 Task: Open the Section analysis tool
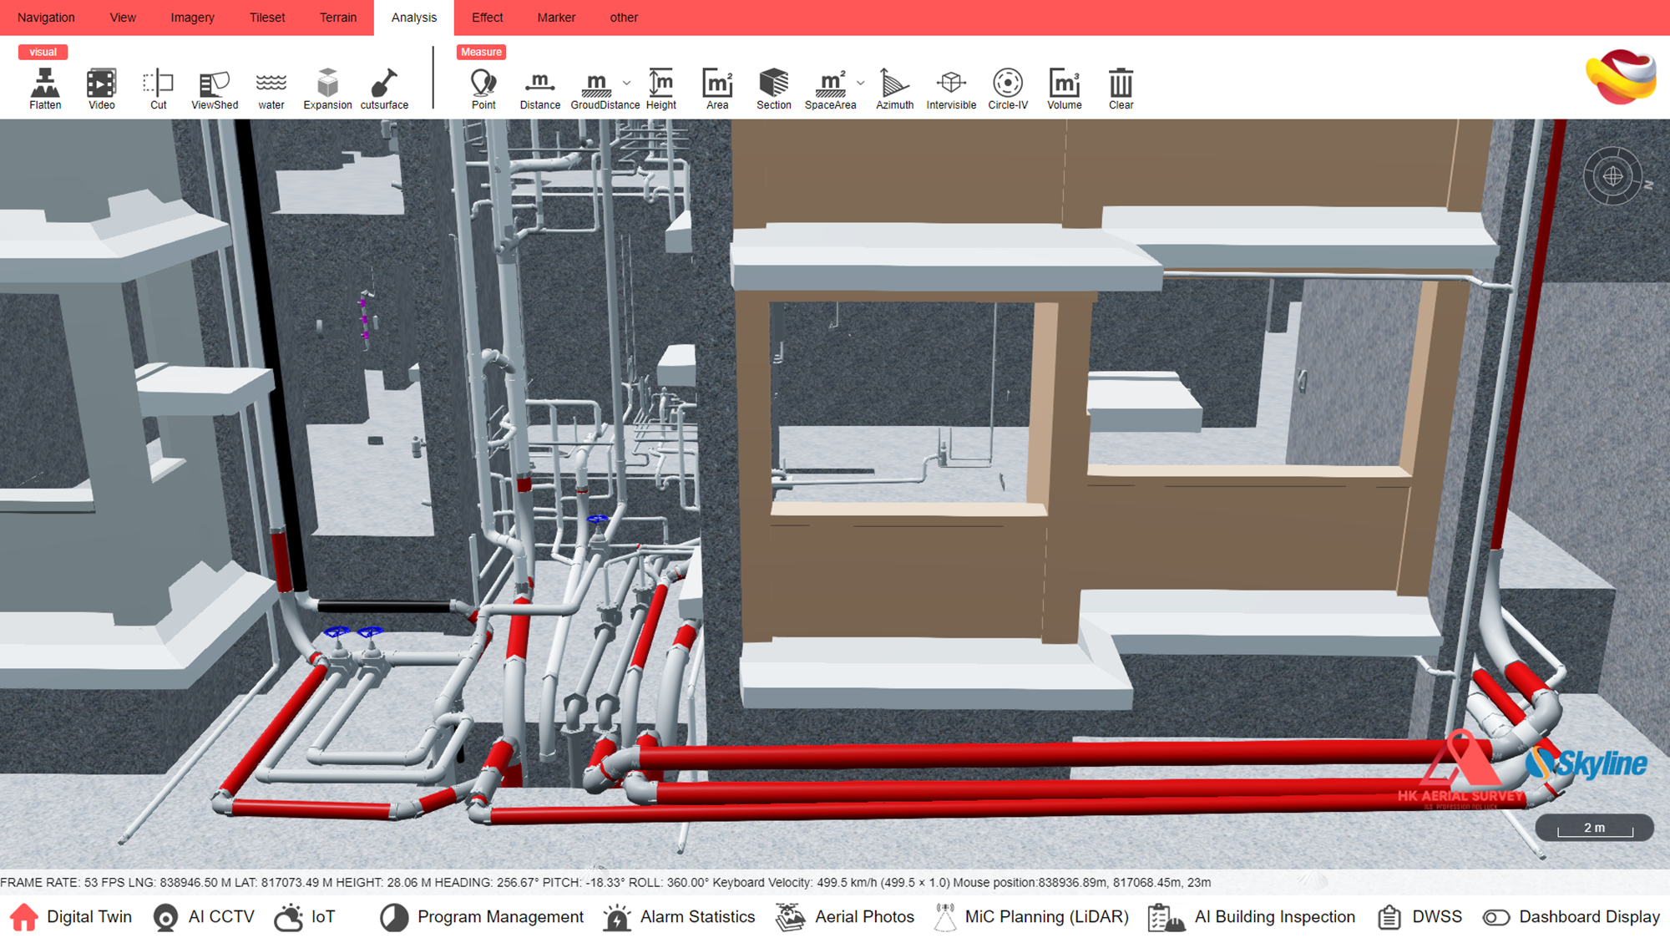[773, 84]
